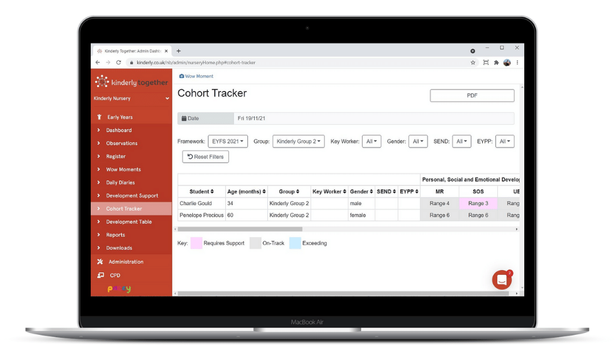
Task: Select Cohort Tracker in the sidebar
Action: click(132, 209)
